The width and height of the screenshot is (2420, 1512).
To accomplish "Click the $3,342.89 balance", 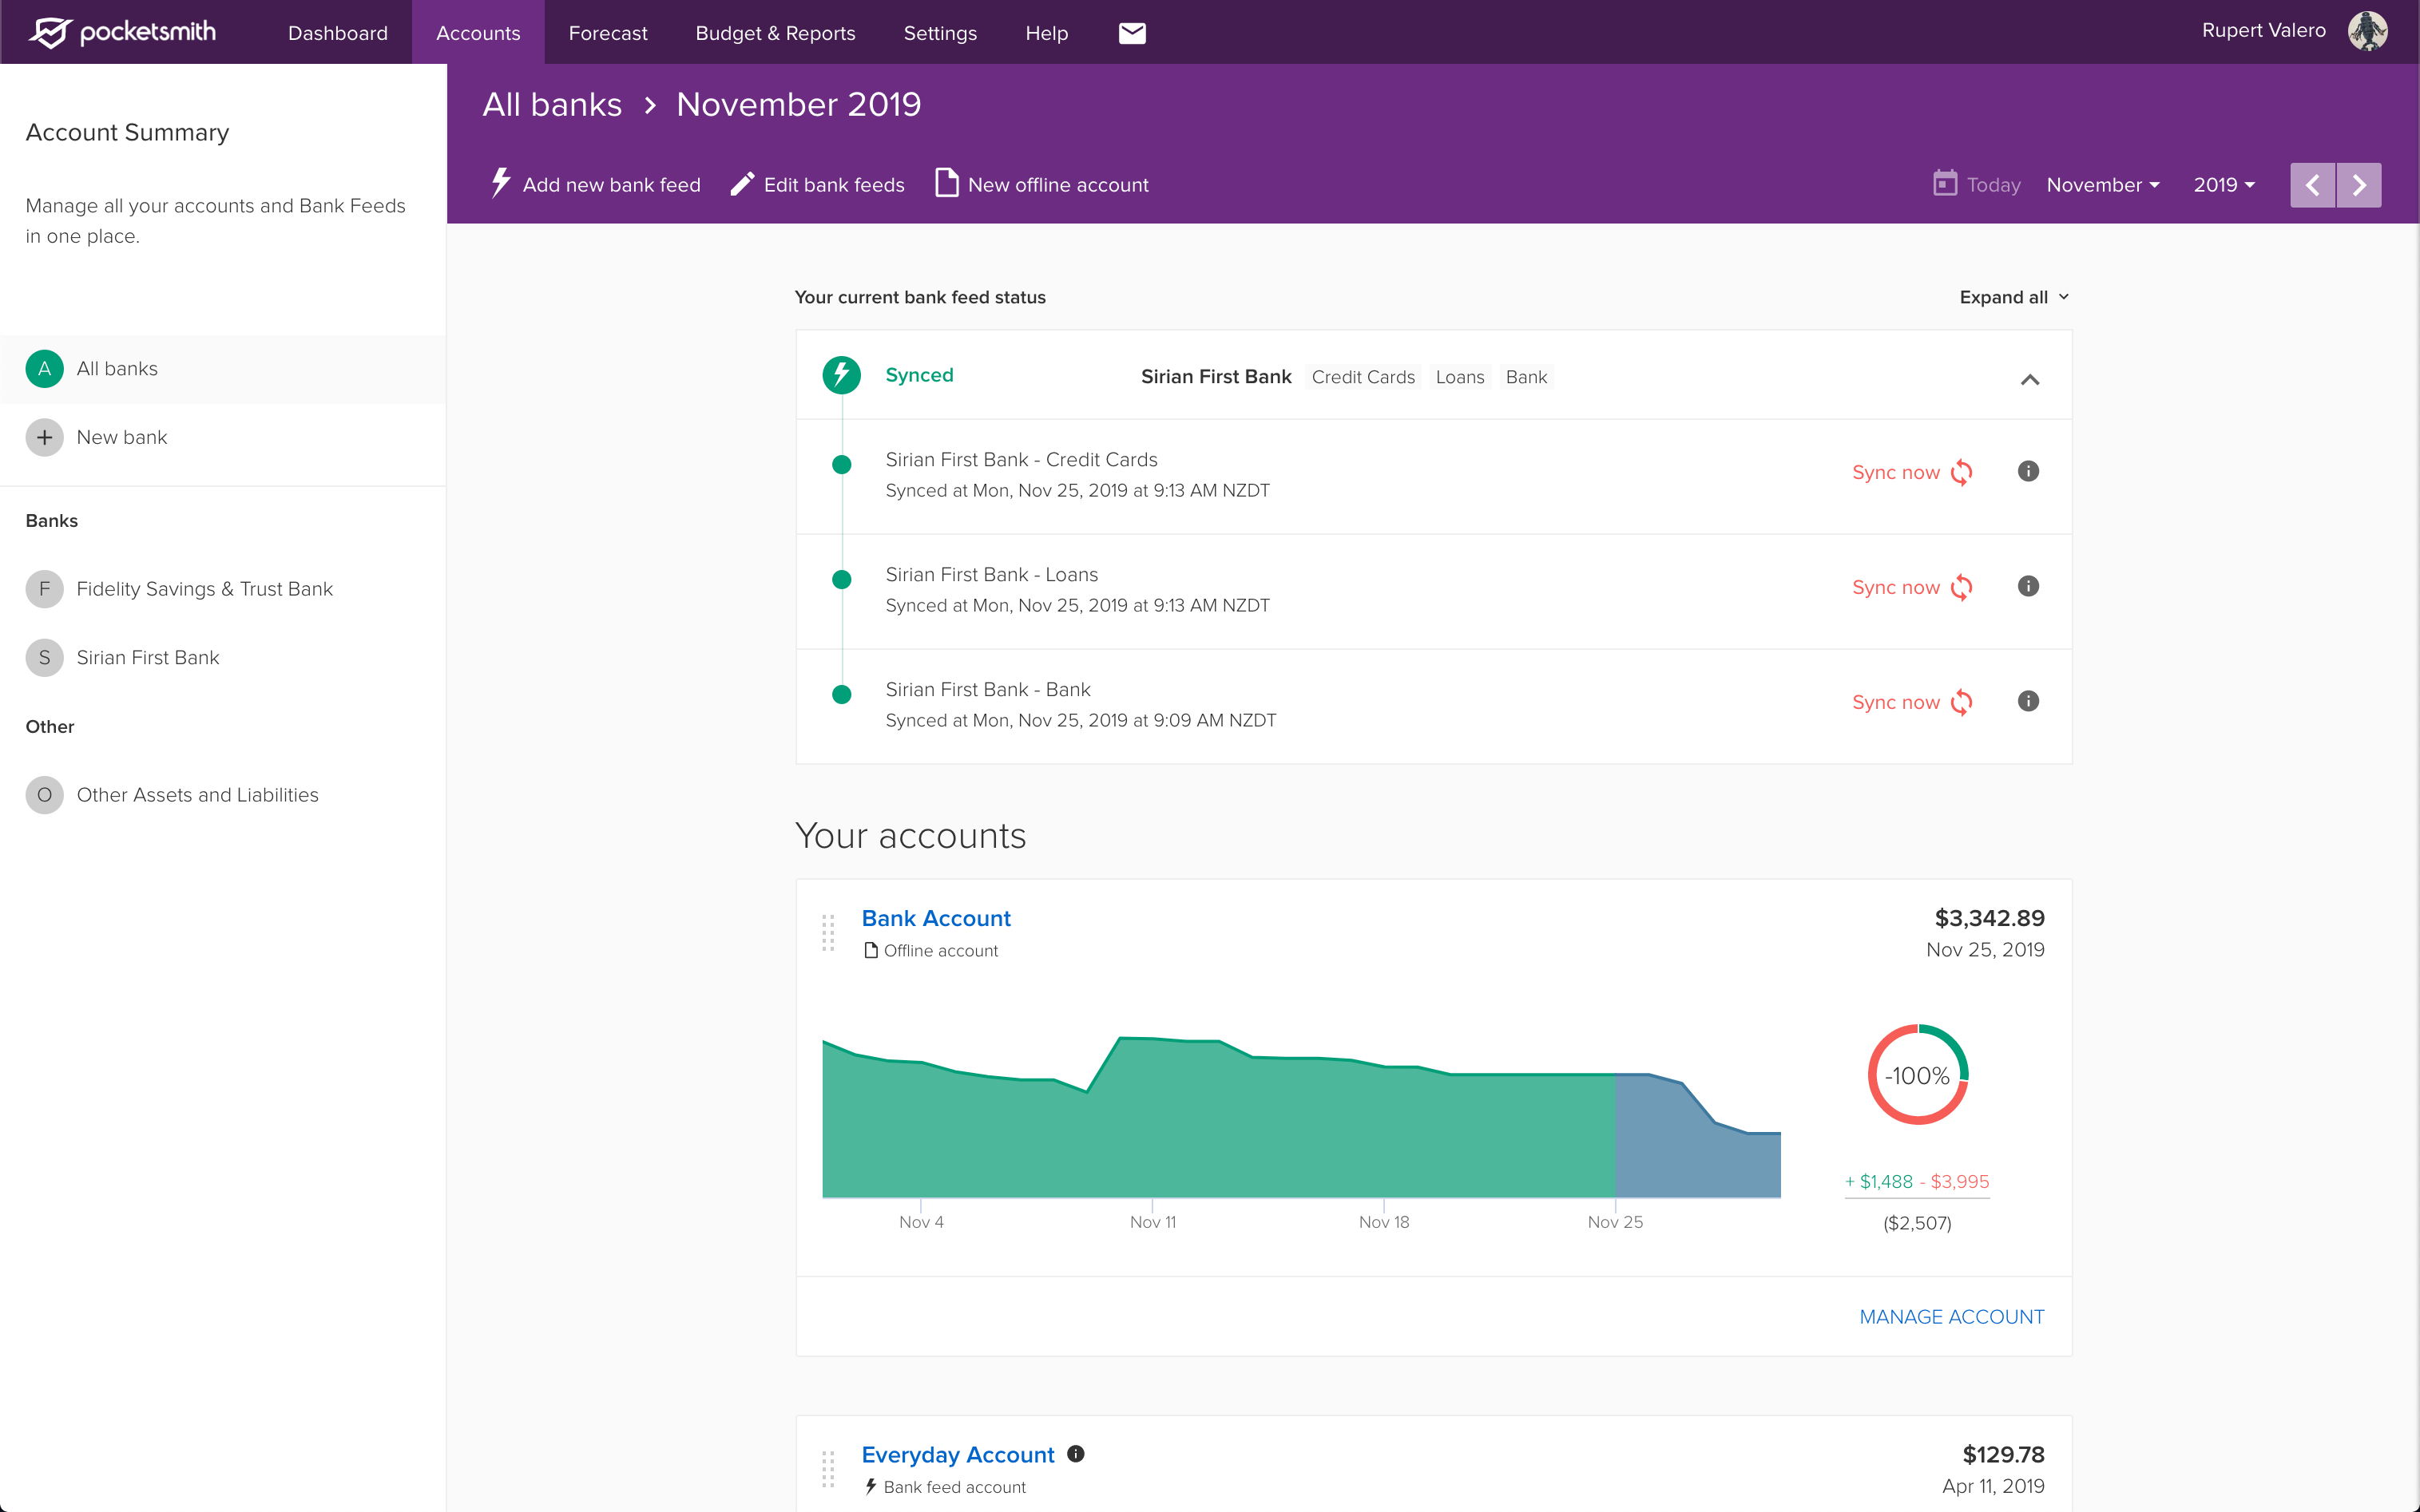I will [1989, 918].
